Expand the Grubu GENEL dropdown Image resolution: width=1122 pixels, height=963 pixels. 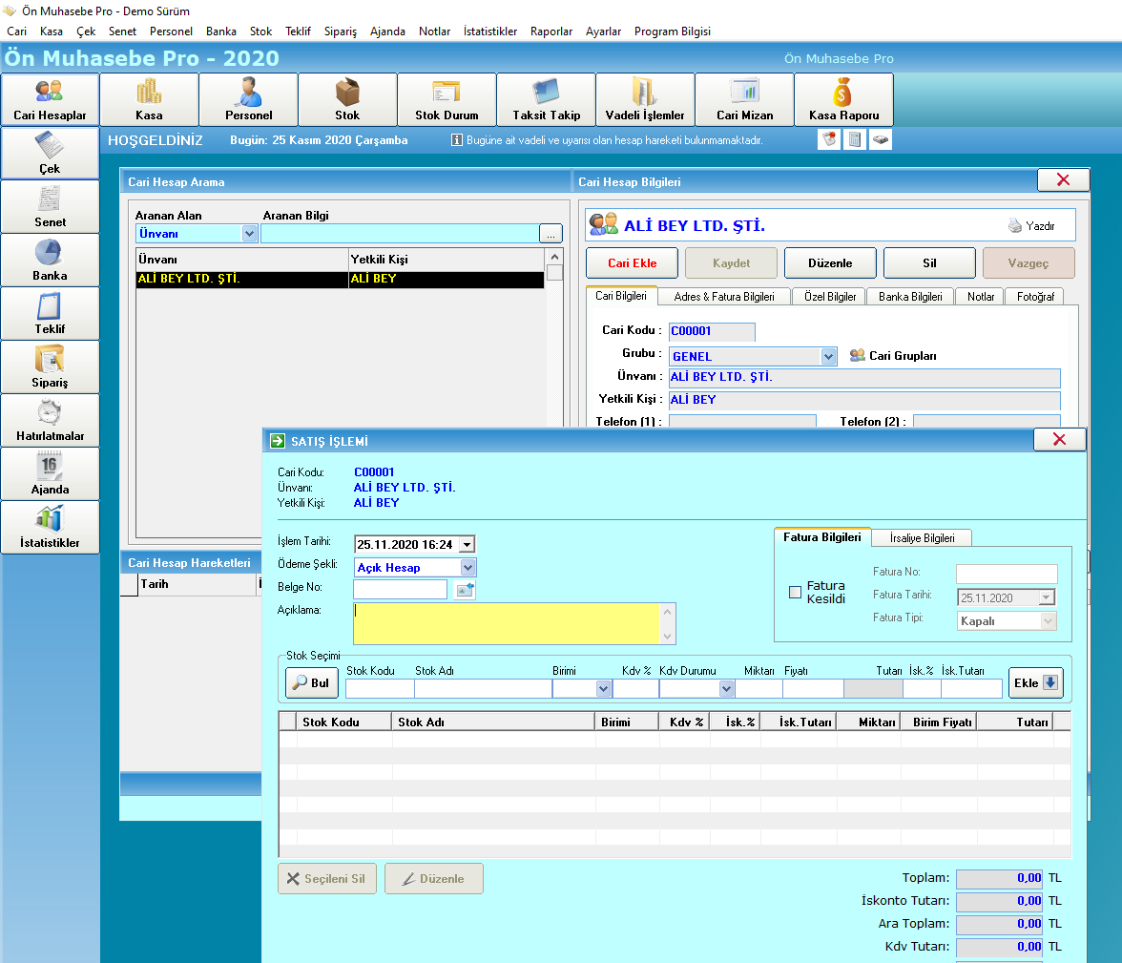click(x=828, y=356)
